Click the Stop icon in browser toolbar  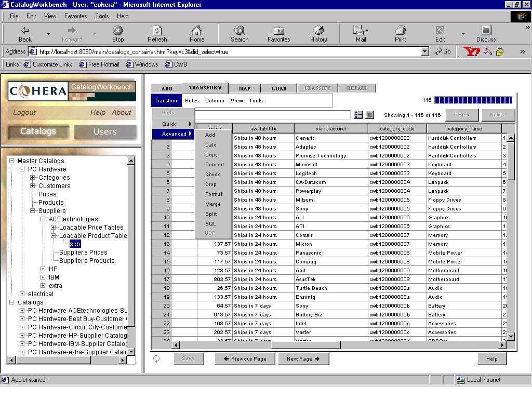click(x=118, y=31)
